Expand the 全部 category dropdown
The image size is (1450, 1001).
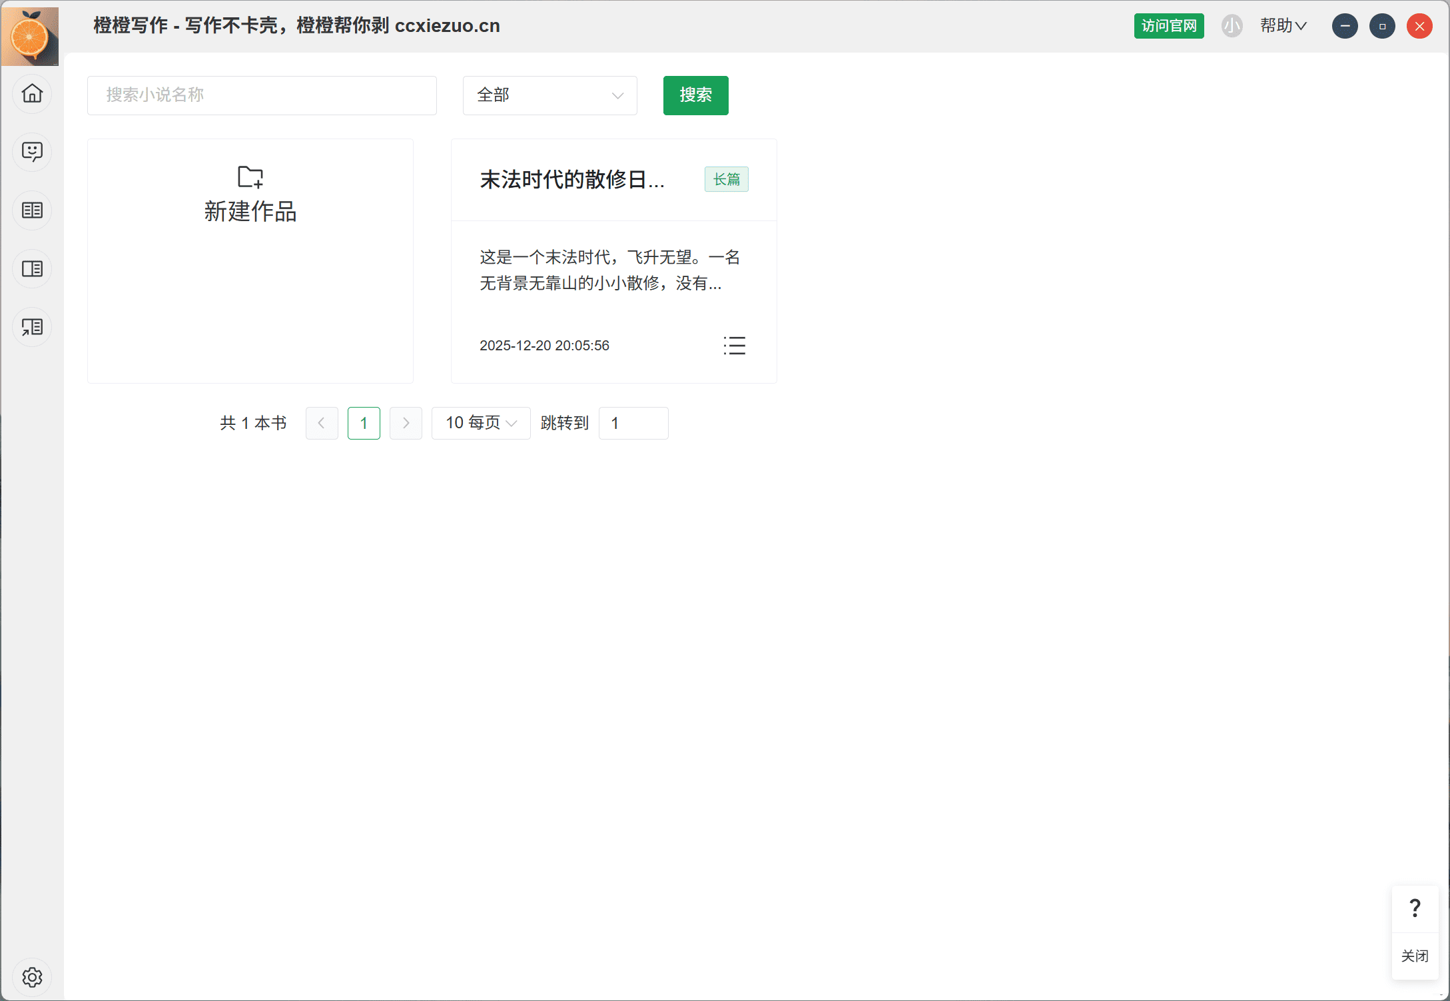click(x=549, y=95)
